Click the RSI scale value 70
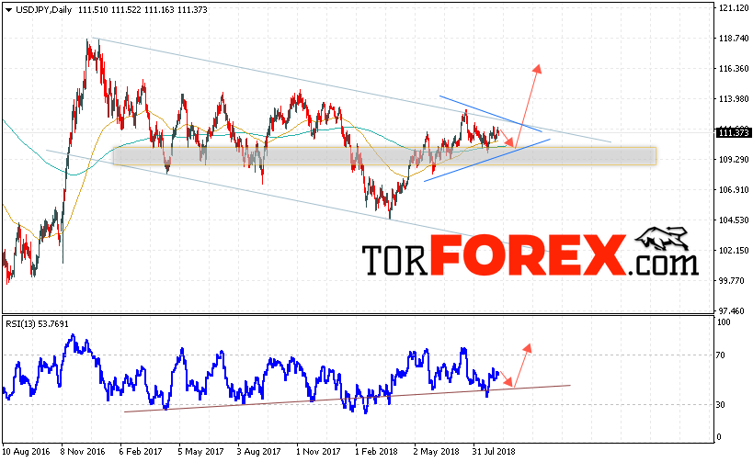Screen dimensions: 753x462 [x=720, y=355]
